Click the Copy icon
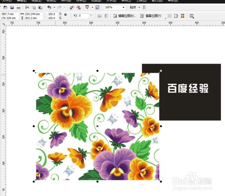 pyautogui.click(x=34, y=8)
